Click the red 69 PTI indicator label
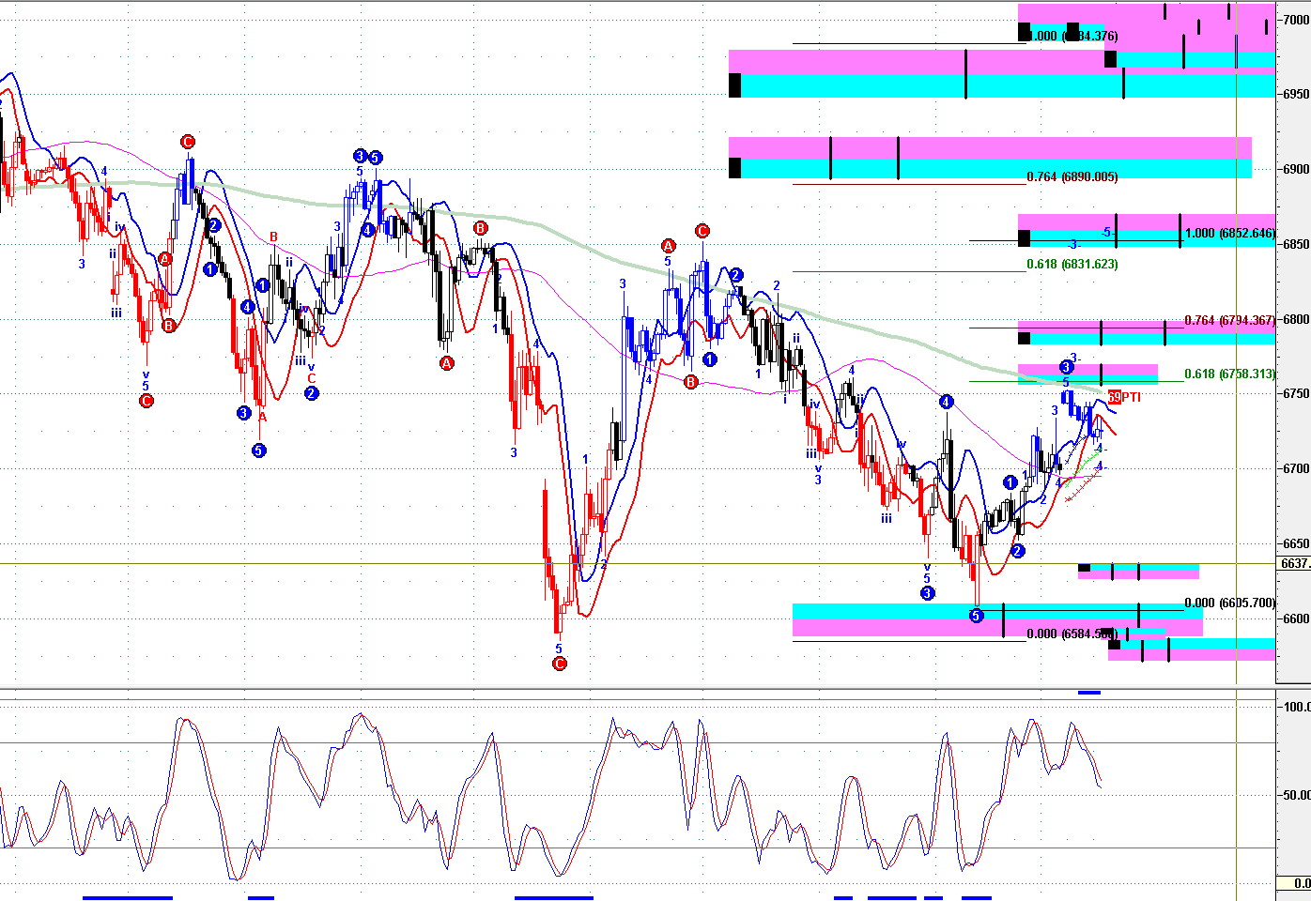Viewport: 1311px width, 901px height. (1124, 397)
